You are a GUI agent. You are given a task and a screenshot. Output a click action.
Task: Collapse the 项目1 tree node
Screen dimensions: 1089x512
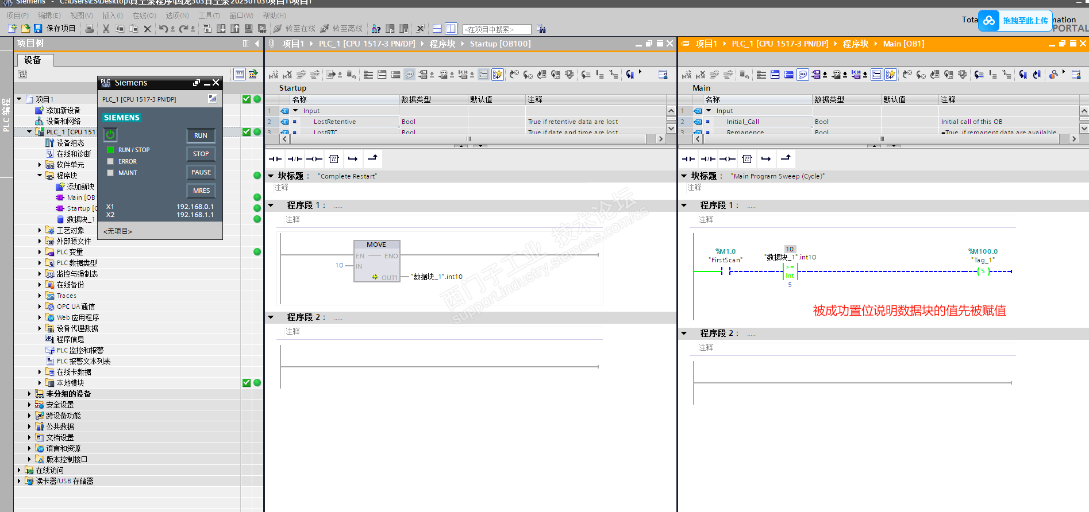[x=19, y=99]
